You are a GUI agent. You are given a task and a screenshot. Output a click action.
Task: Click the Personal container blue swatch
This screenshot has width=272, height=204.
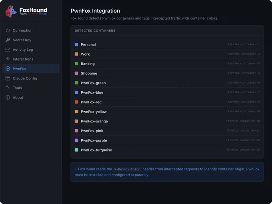pyautogui.click(x=76, y=44)
